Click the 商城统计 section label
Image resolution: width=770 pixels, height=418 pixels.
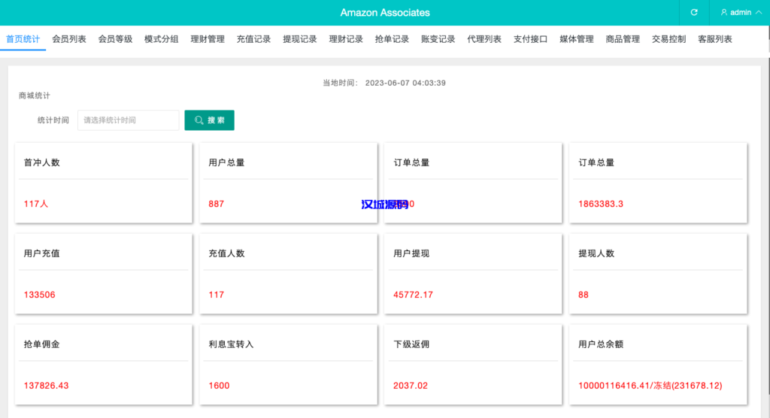pos(35,95)
